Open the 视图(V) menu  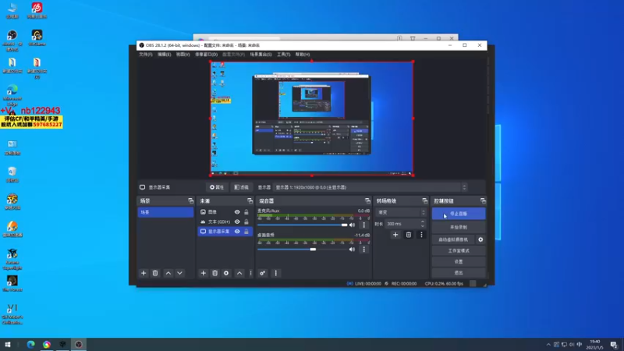pos(183,55)
